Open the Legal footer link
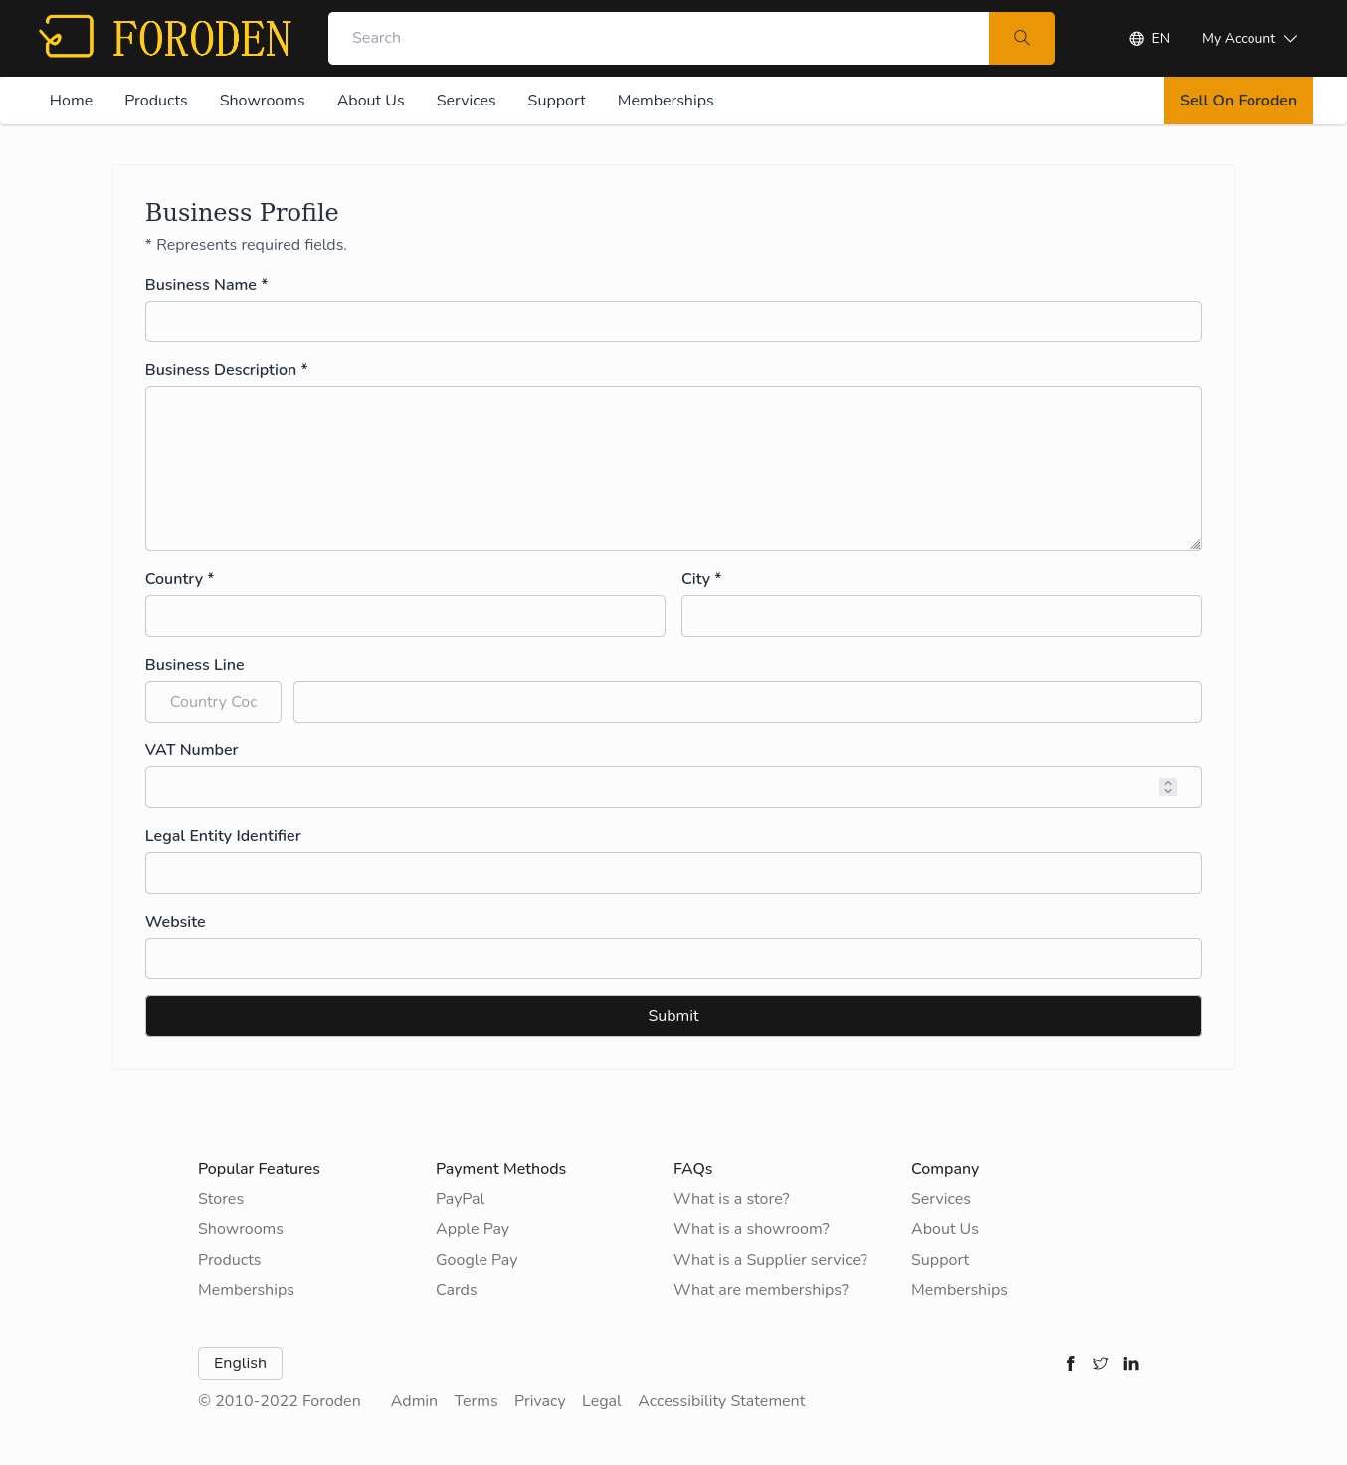 pos(602,1401)
